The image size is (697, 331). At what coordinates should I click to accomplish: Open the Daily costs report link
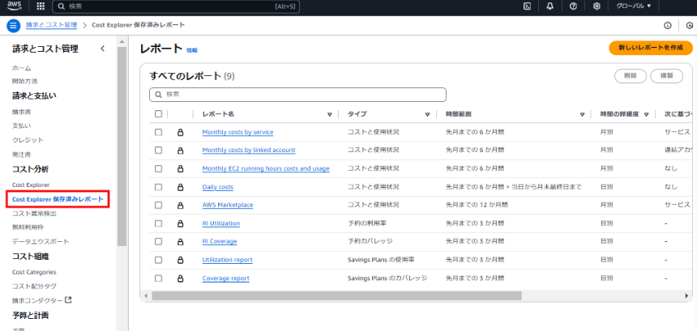click(x=218, y=187)
